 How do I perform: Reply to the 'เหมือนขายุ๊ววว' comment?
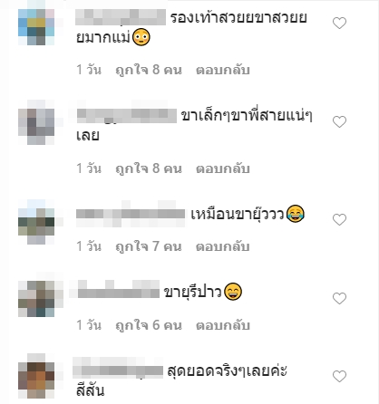coord(223,246)
